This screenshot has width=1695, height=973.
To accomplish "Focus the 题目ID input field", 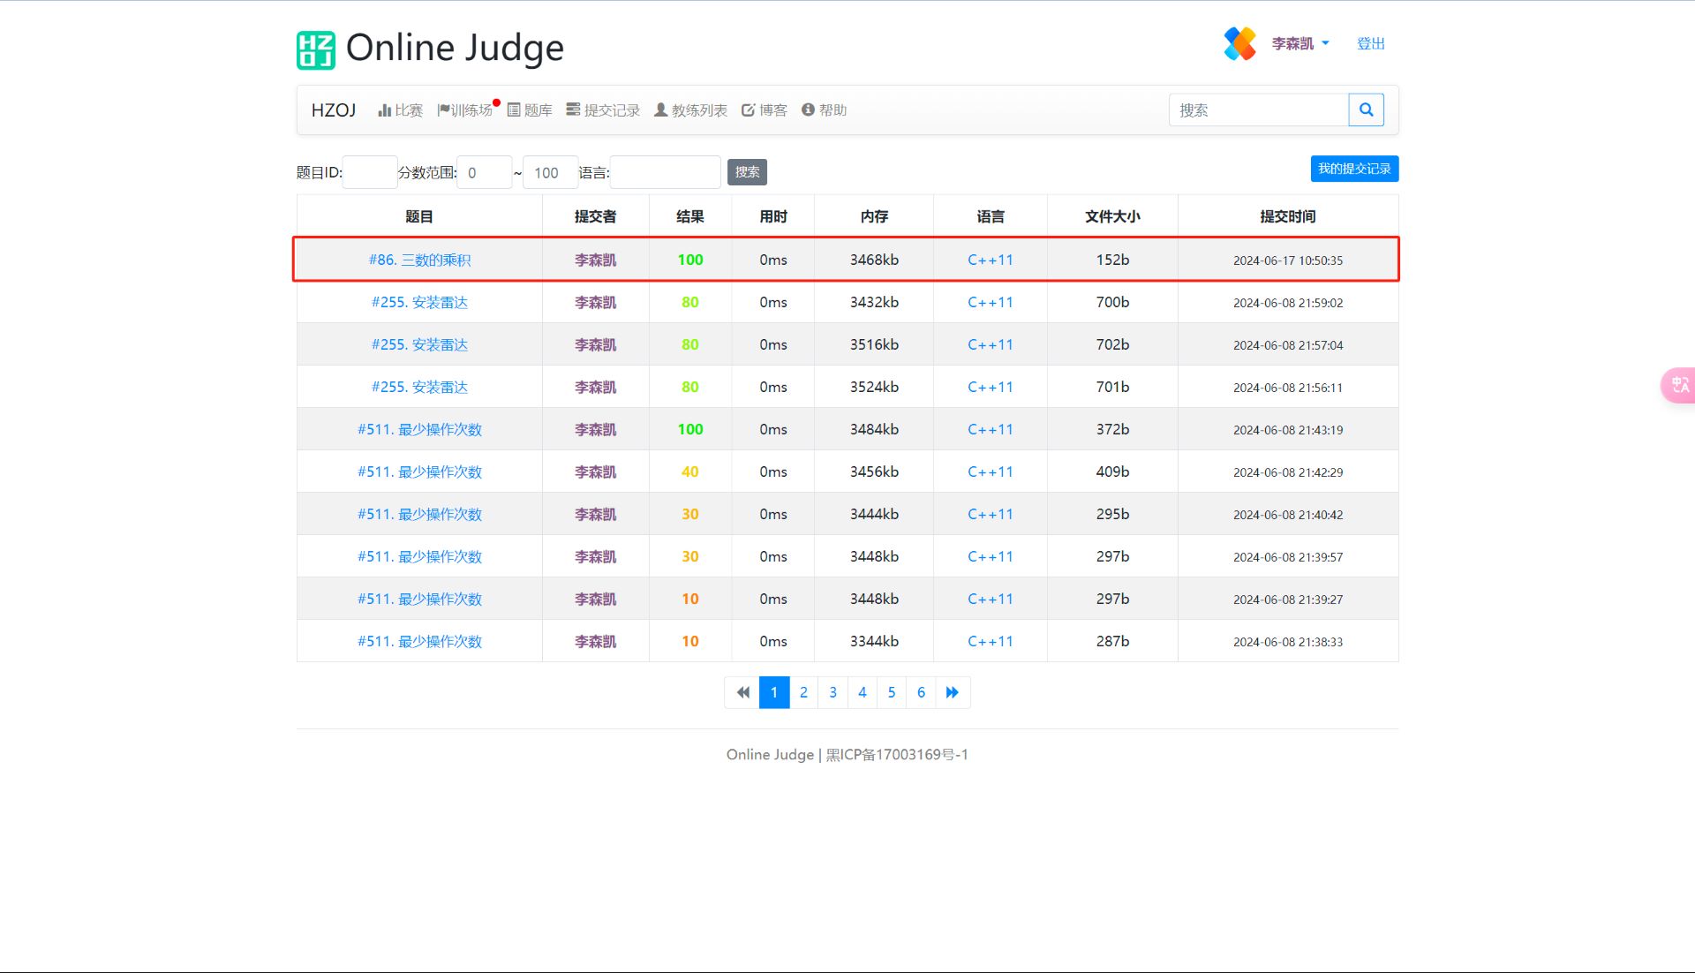I will (x=370, y=172).
